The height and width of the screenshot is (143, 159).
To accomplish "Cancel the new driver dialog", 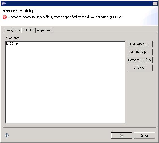I will point(145,135).
